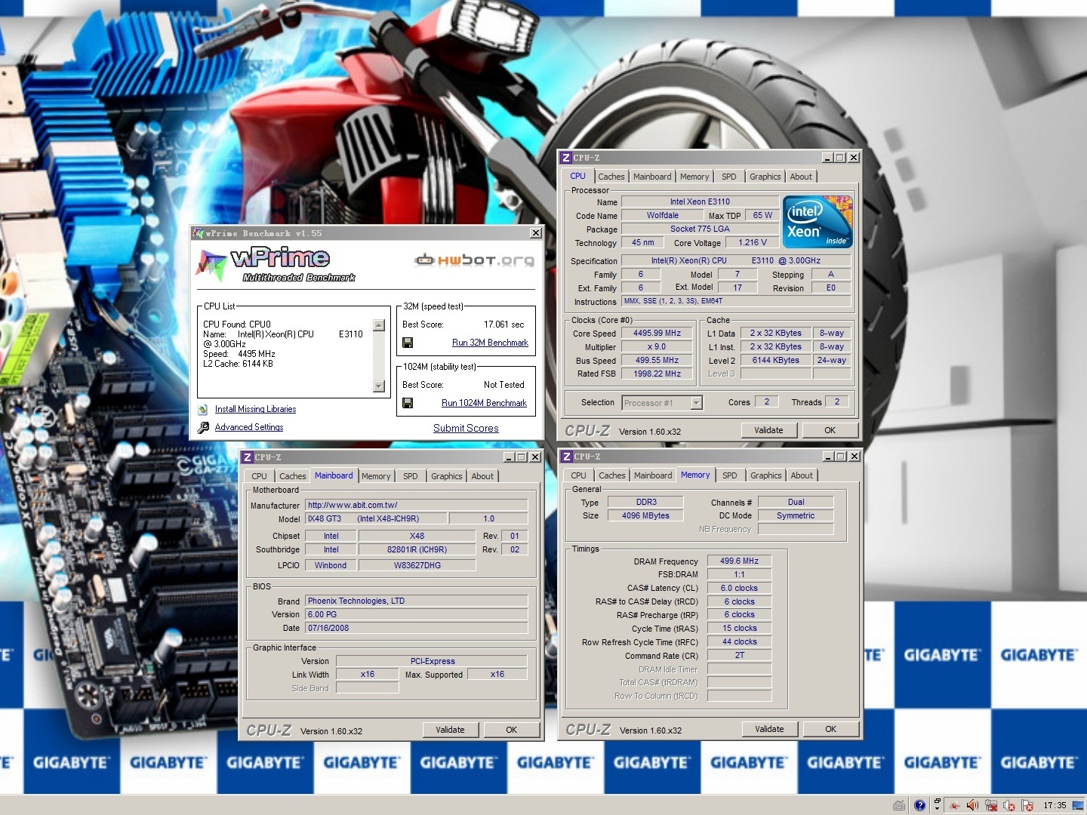Viewport: 1087px width, 815px height.
Task: Open the speaker volume tray icon
Action: pyautogui.click(x=972, y=805)
